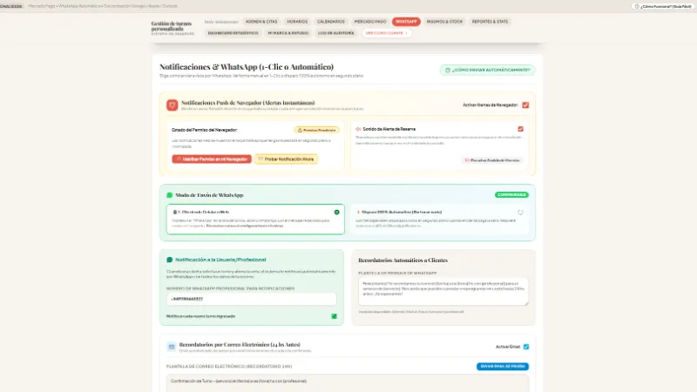The width and height of the screenshot is (697, 392).
Task: Click the help icon in ¿Cómo Funciona? guide
Action: click(637, 7)
